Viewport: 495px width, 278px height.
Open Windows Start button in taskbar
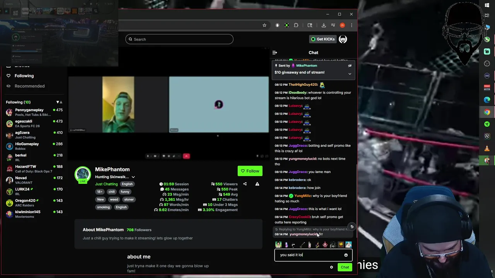(487, 5)
